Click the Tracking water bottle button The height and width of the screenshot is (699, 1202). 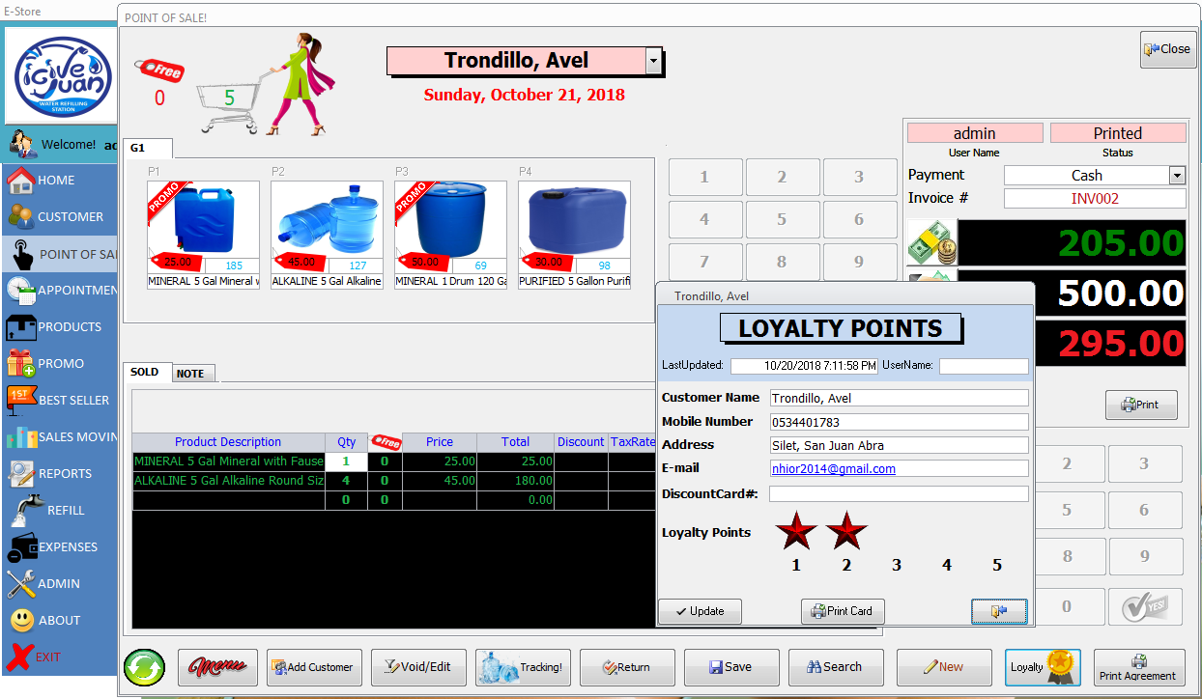tap(527, 667)
